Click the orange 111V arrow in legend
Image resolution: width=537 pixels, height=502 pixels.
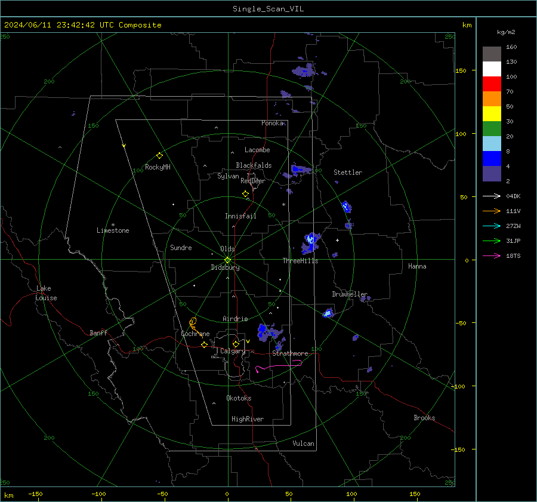pyautogui.click(x=492, y=211)
